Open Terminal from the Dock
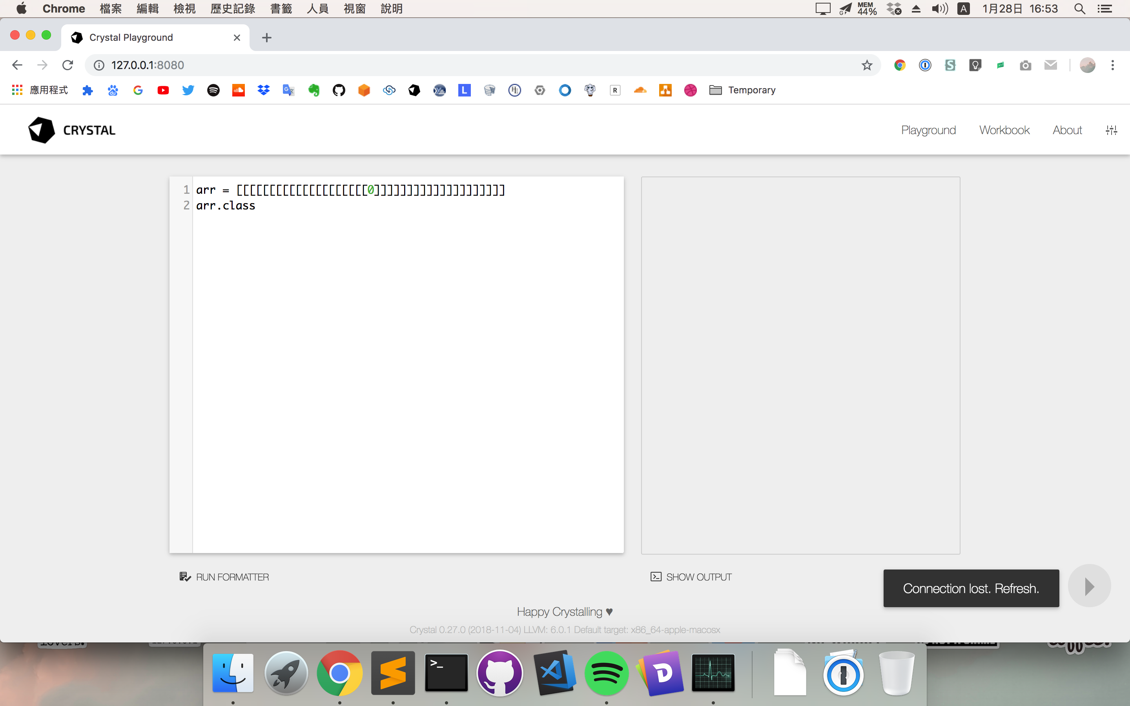The image size is (1130, 706). point(447,673)
